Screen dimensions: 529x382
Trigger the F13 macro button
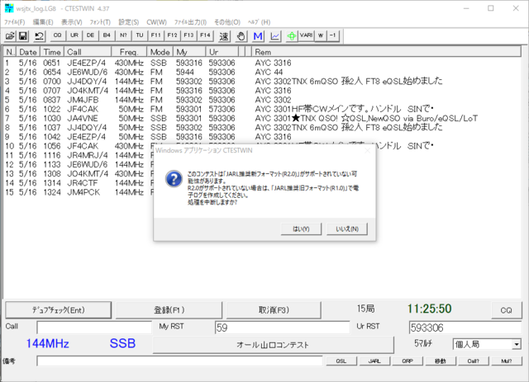[188, 35]
